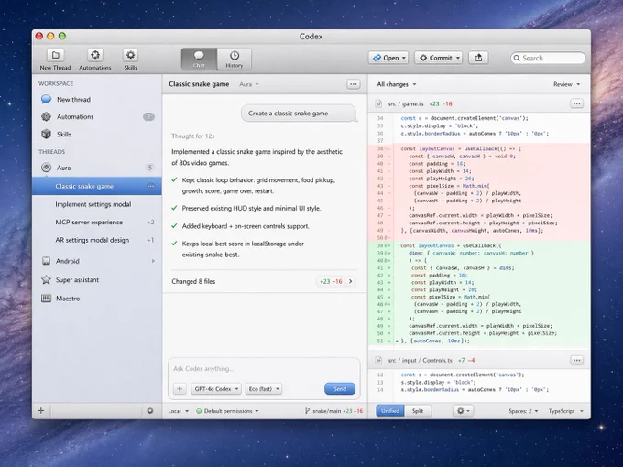The height and width of the screenshot is (467, 623).
Task: Open sidebar settings gear at bottom
Action: (x=150, y=410)
